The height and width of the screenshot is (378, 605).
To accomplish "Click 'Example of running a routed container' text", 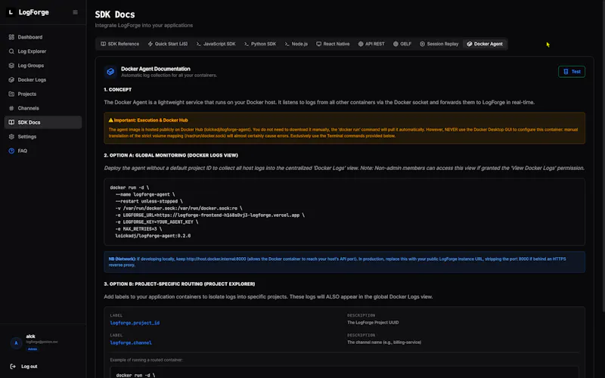I will [146, 360].
